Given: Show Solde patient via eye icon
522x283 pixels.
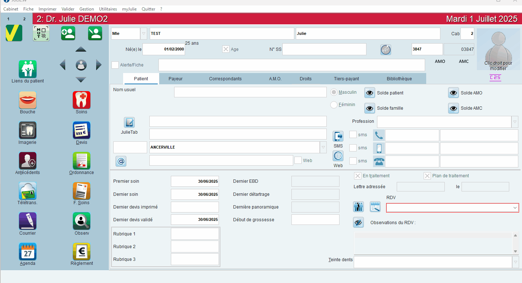Looking at the screenshot, I should pos(370,93).
